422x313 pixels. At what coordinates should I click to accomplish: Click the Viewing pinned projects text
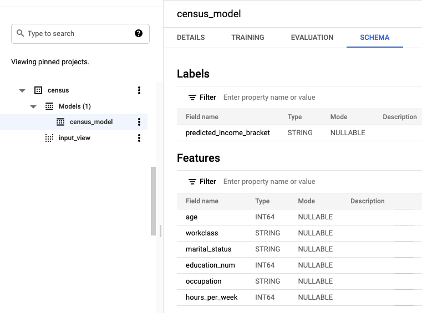coord(50,62)
